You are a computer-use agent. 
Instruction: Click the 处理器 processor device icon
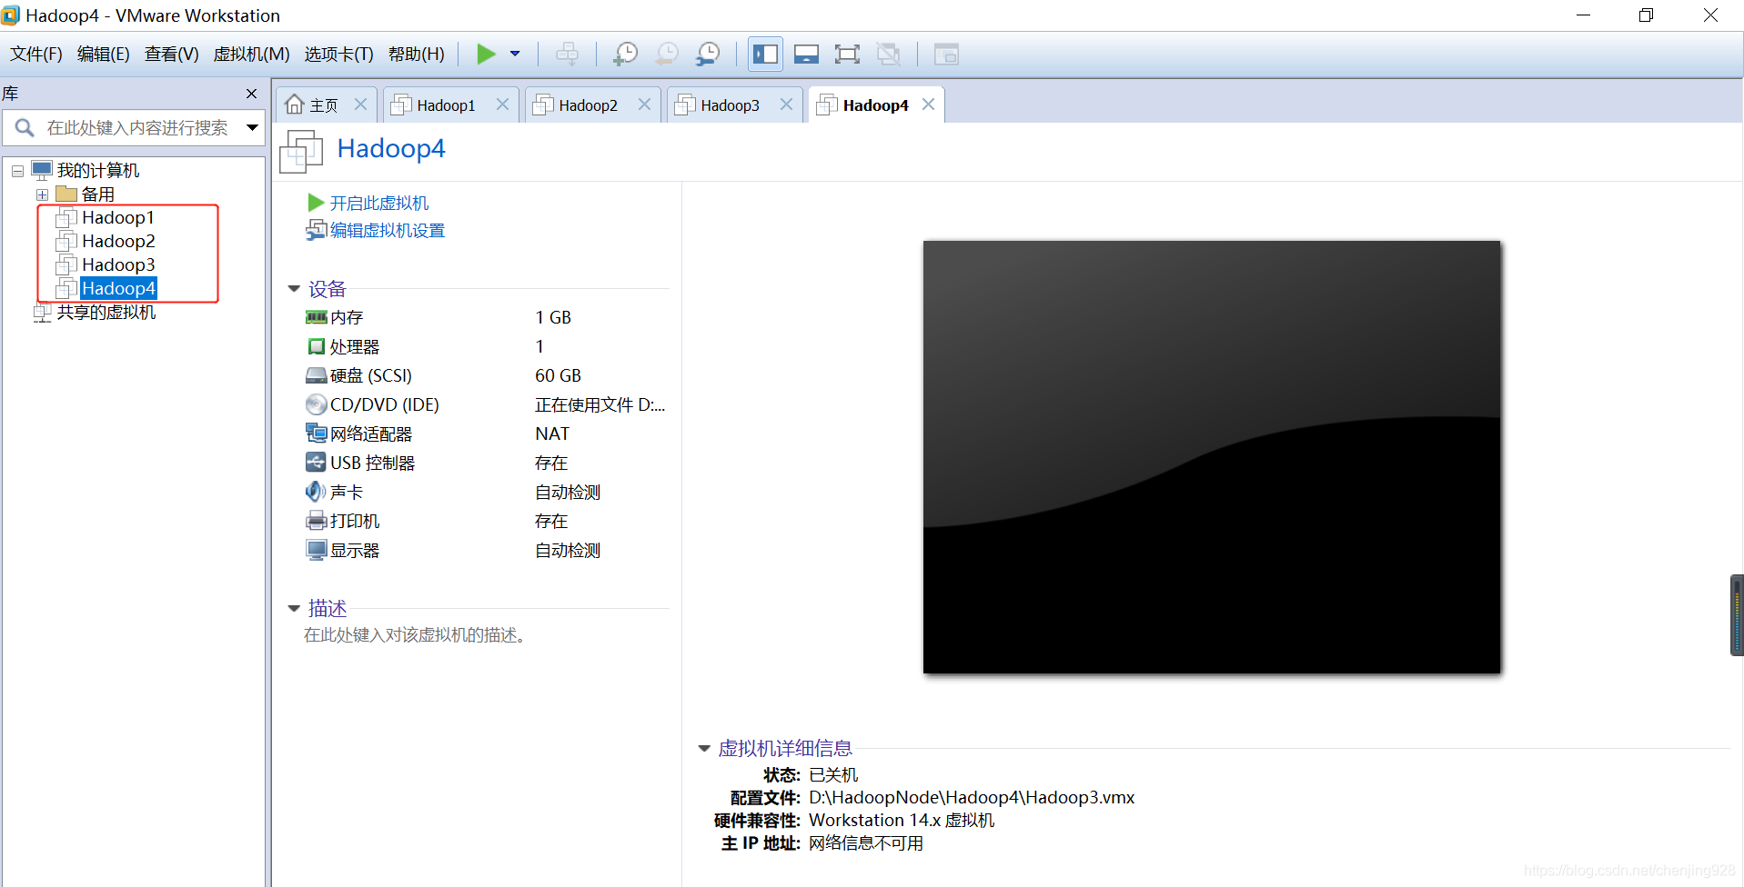(x=316, y=346)
